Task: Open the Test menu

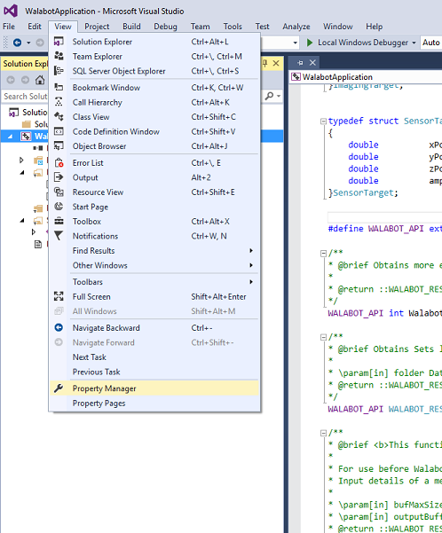Action: click(263, 27)
